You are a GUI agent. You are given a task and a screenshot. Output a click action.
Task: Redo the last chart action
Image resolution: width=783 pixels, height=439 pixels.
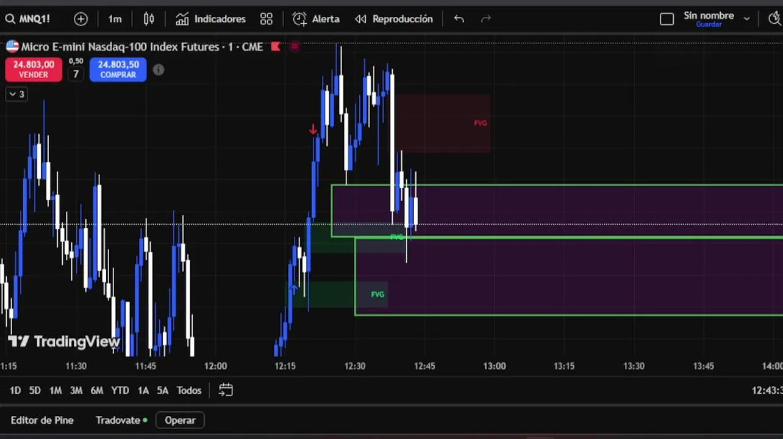[486, 19]
